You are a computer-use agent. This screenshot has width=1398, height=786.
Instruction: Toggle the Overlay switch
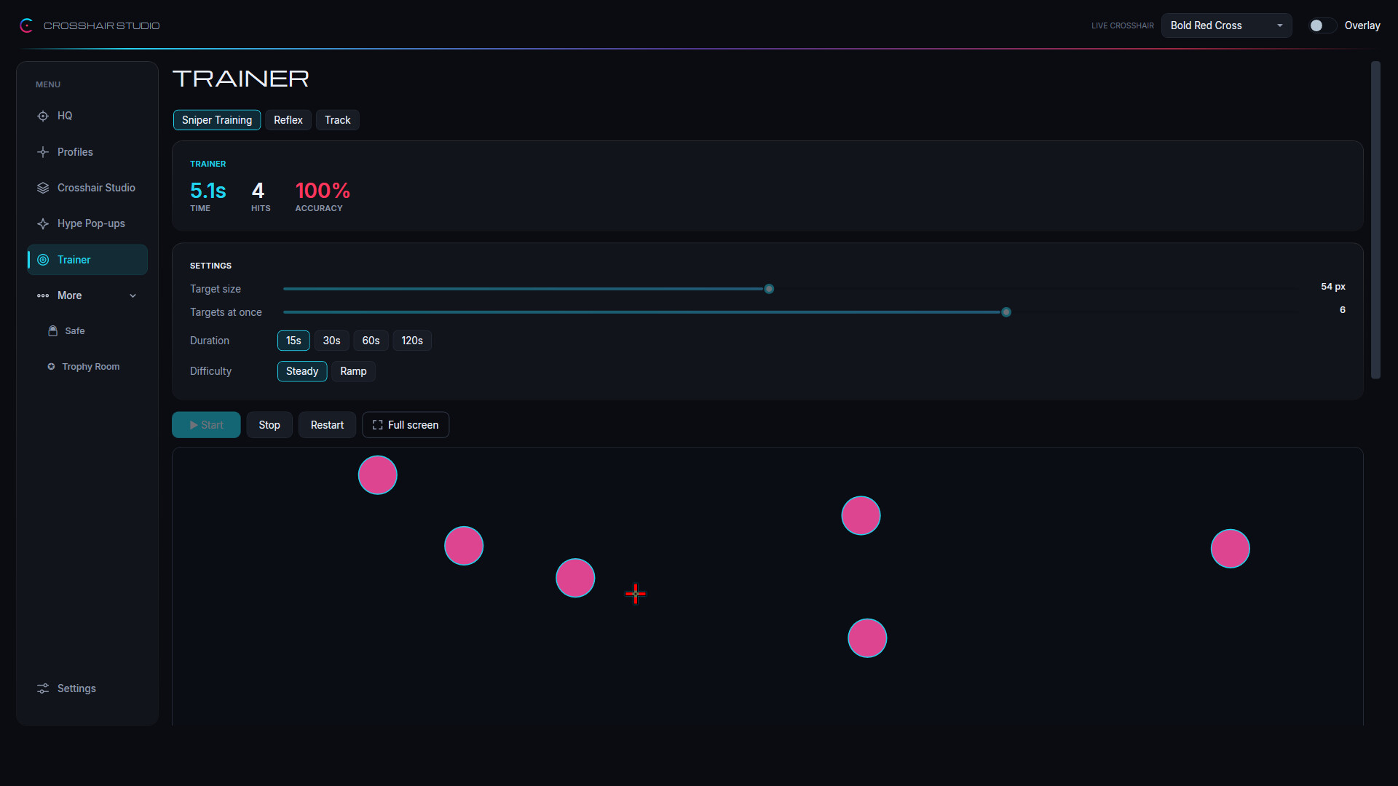pyautogui.click(x=1322, y=25)
